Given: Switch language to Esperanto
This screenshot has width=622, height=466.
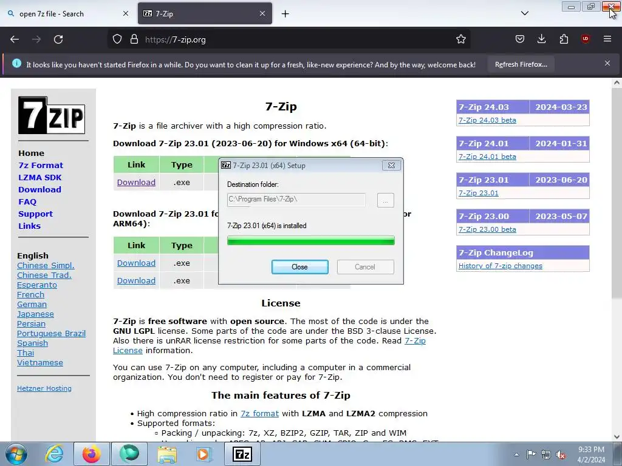Looking at the screenshot, I should [x=37, y=285].
